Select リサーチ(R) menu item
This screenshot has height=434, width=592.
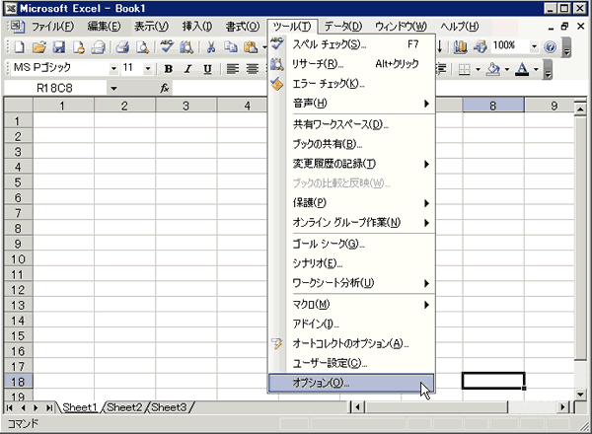tap(351, 64)
